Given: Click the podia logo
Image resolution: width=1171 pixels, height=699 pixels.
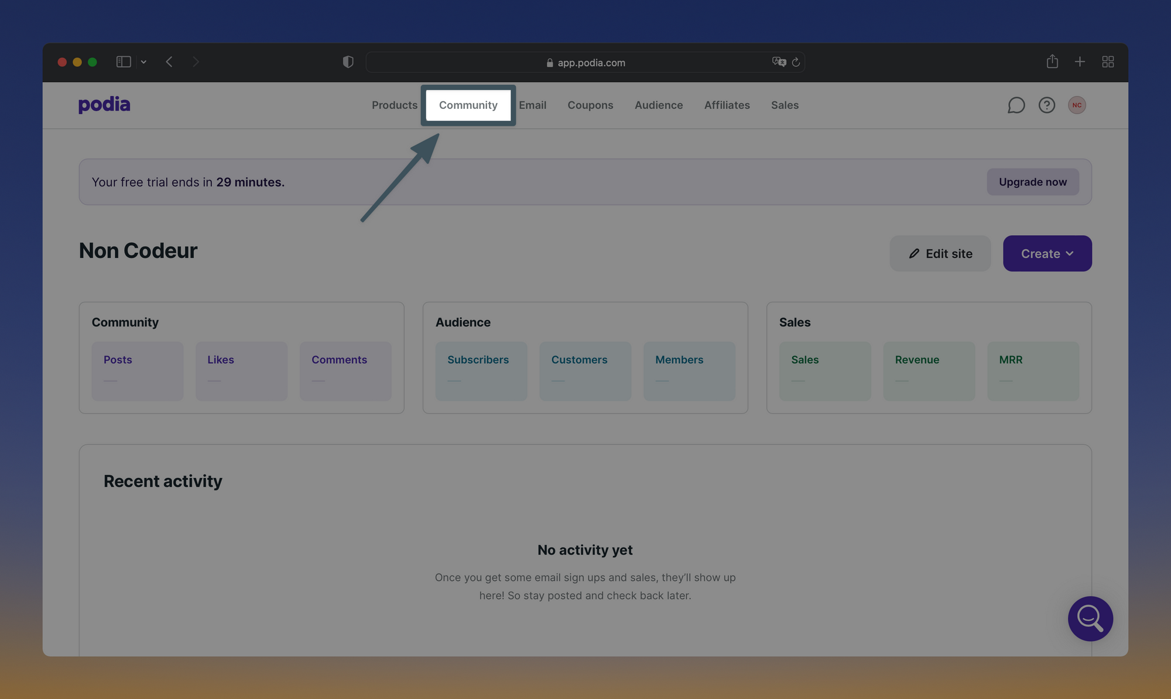Looking at the screenshot, I should click(x=104, y=105).
